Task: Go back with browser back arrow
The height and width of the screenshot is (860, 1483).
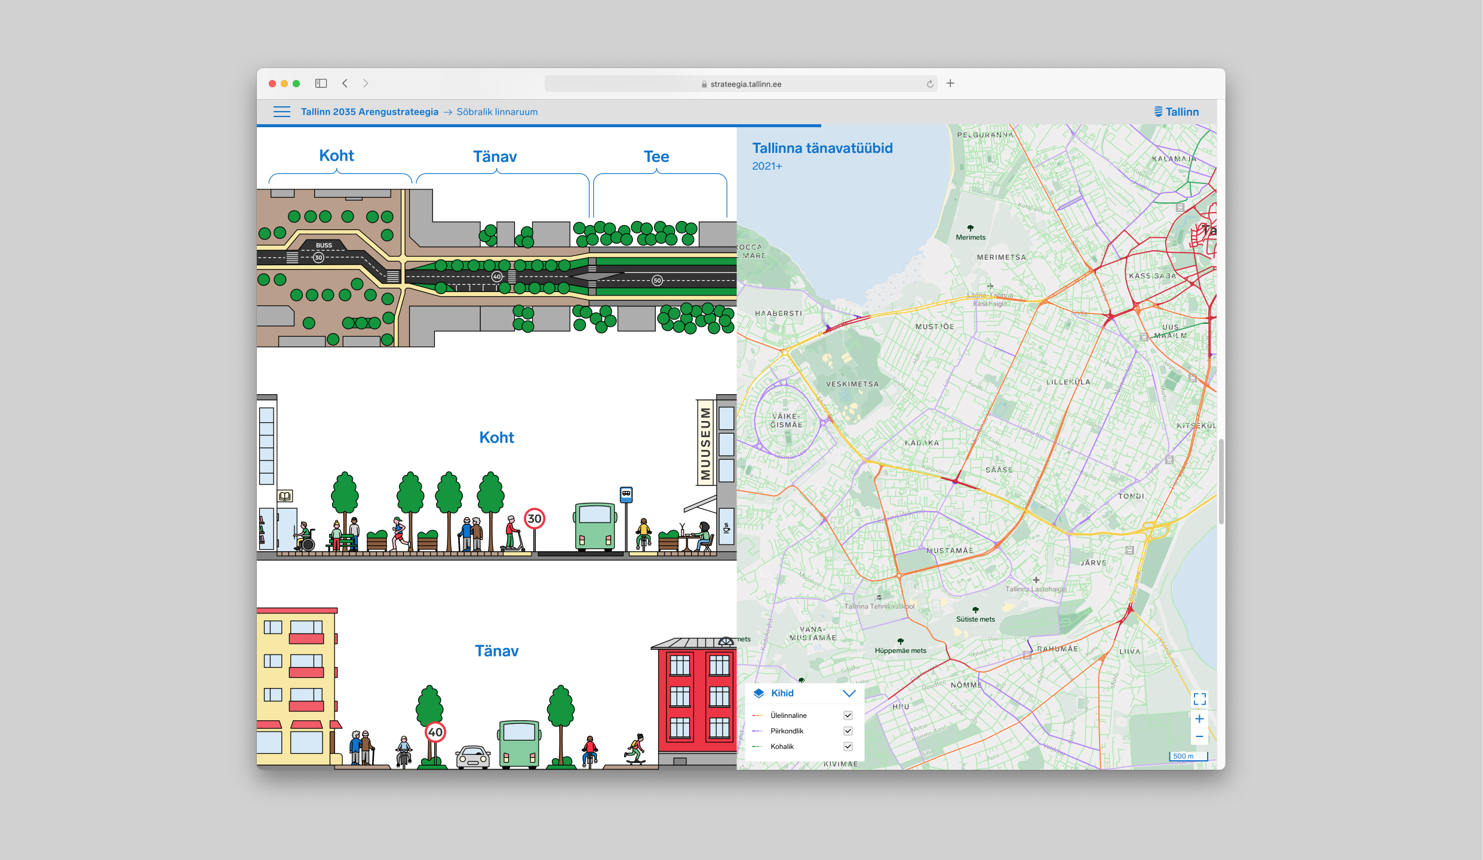Action: pos(345,84)
